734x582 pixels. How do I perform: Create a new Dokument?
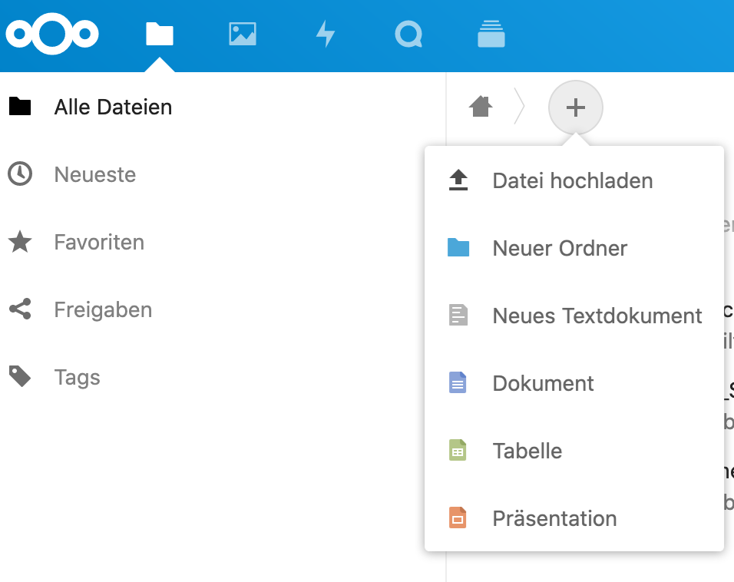543,383
